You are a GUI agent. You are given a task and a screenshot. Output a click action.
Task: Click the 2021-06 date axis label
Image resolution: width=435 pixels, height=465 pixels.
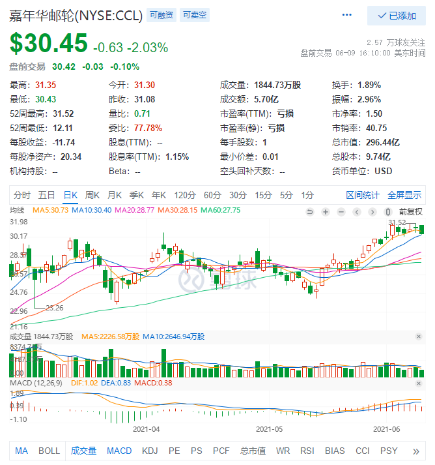click(386, 429)
